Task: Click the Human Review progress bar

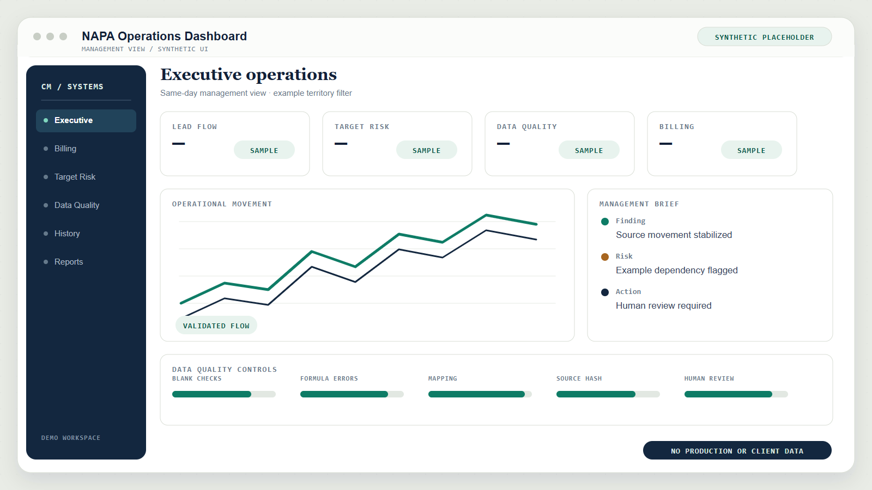Action: pos(736,394)
